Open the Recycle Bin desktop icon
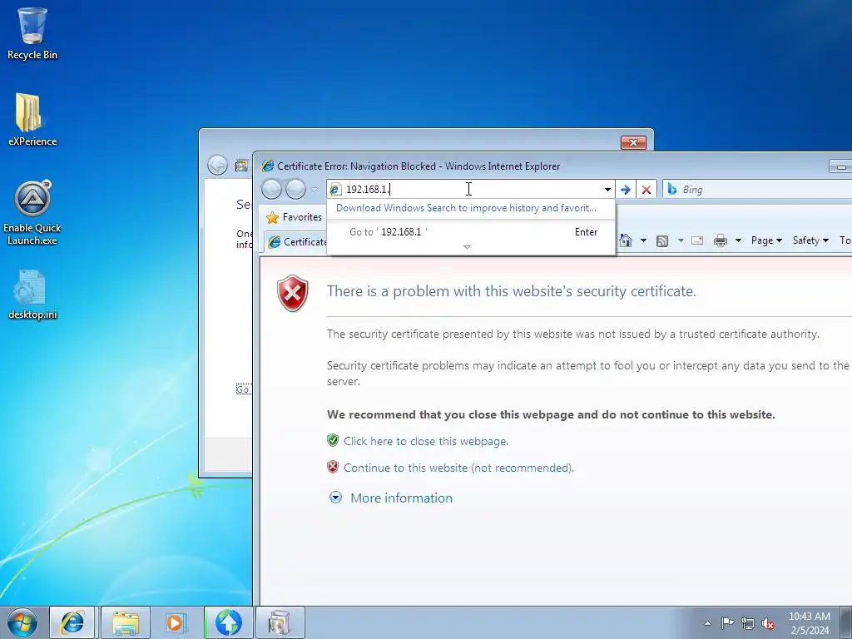Viewport: 852px width, 639px height. (32, 33)
